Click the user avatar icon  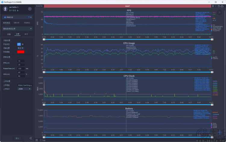5,9
